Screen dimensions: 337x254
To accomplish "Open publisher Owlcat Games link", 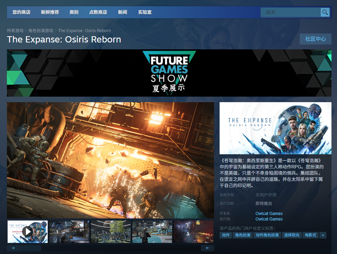I will click(x=269, y=219).
